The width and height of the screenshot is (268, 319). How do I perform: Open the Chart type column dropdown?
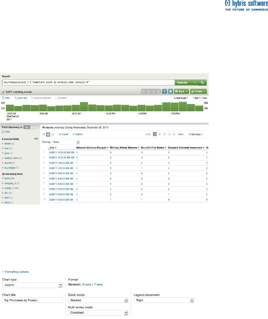click(x=32, y=285)
